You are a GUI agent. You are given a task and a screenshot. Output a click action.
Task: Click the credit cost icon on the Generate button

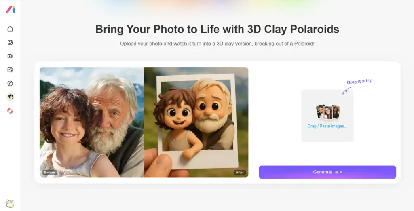337,172
